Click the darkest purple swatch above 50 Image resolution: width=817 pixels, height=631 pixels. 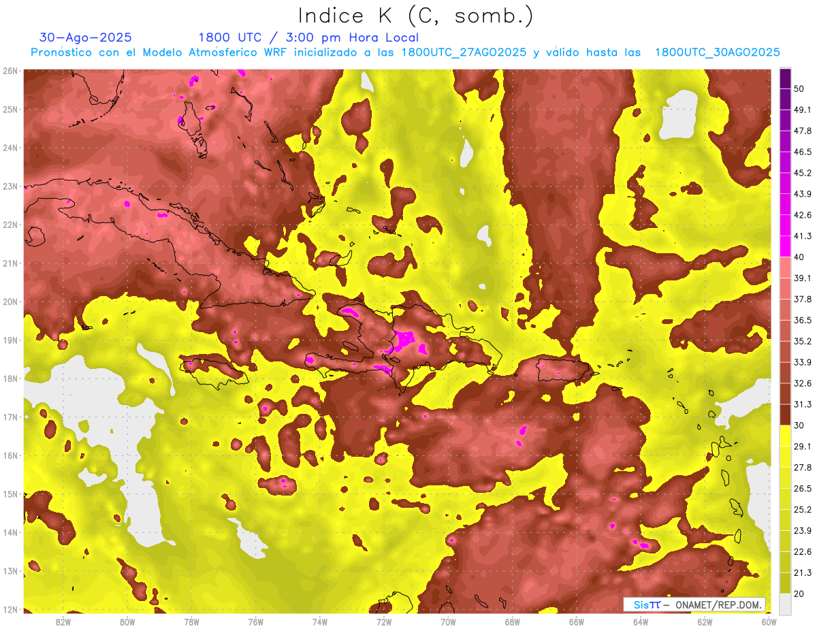(785, 78)
